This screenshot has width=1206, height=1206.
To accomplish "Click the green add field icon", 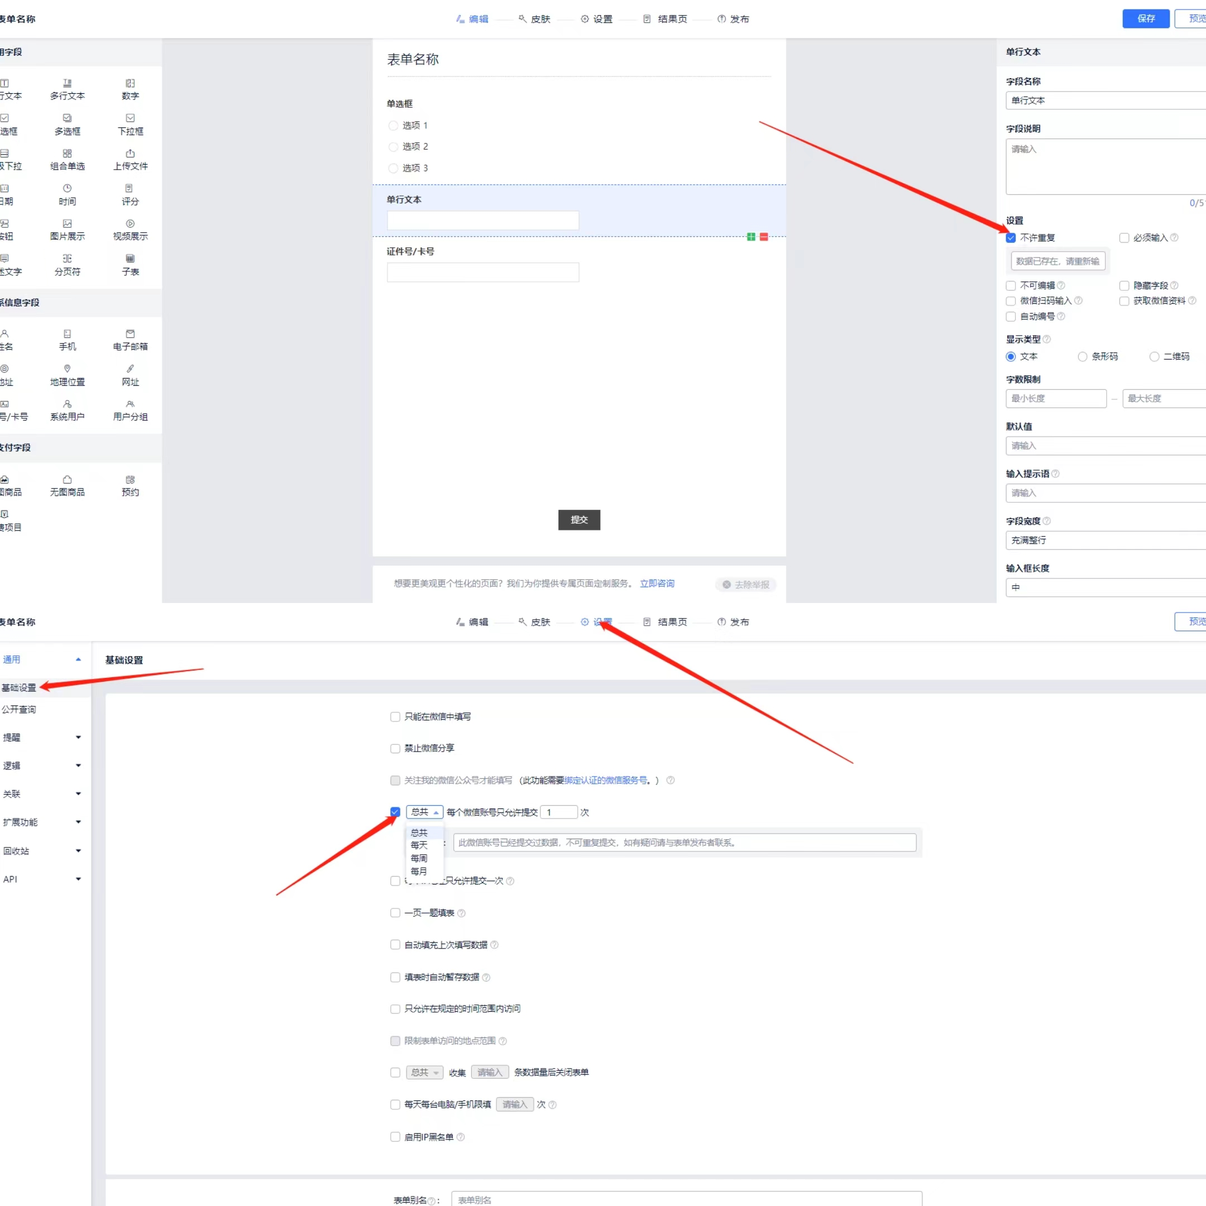I will point(751,237).
